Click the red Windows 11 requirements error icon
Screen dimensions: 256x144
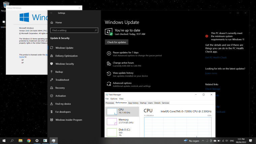tap(207, 36)
